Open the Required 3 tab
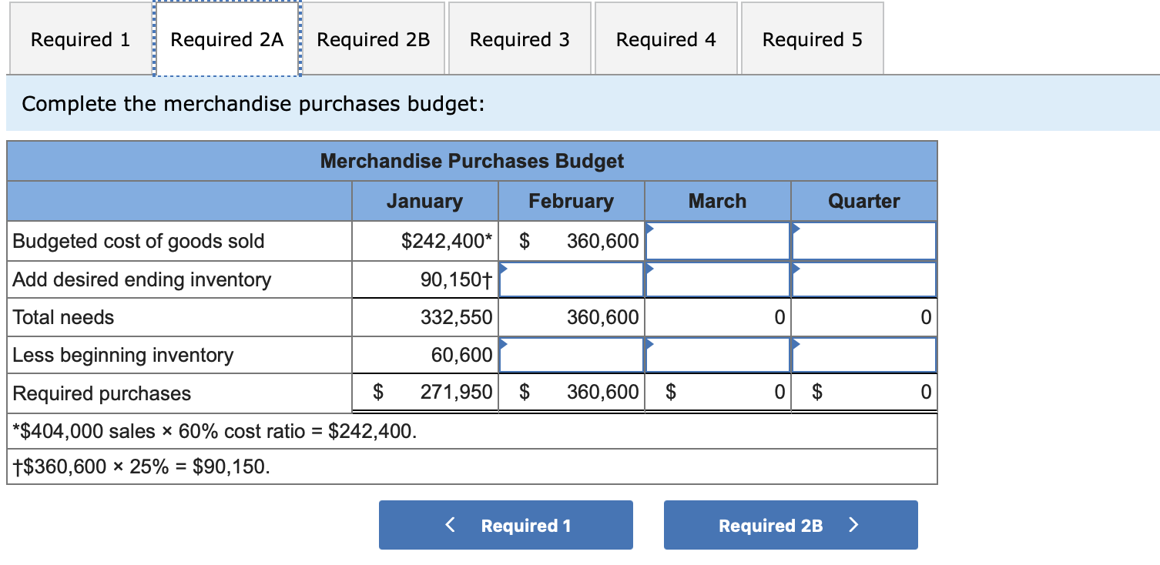 tap(520, 38)
